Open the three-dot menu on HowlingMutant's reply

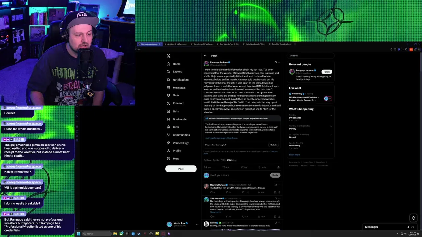point(279,185)
